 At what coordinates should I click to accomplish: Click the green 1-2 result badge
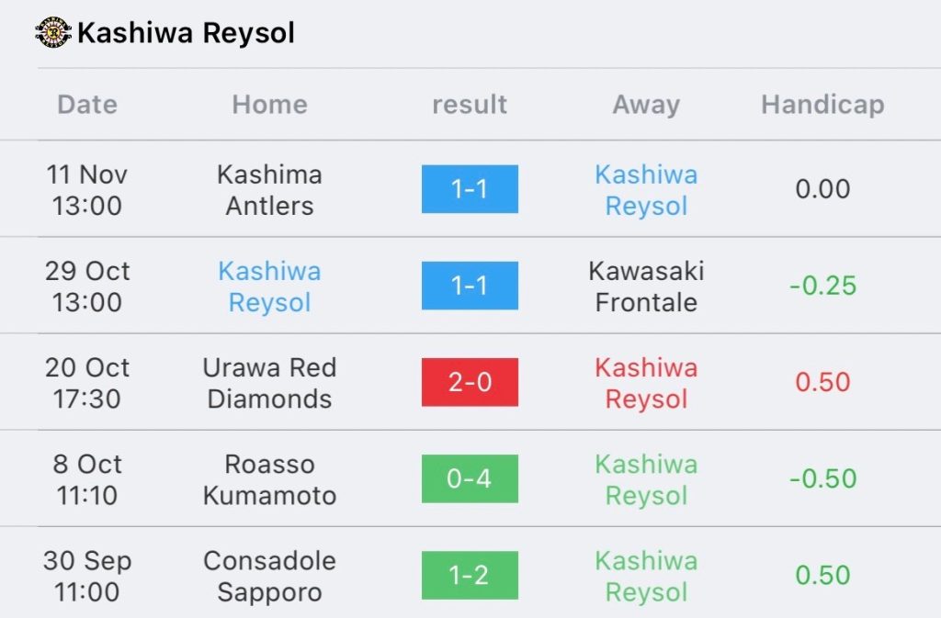pyautogui.click(x=470, y=575)
